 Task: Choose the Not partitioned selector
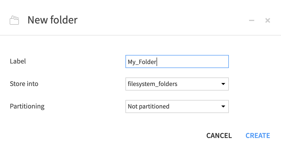click(x=177, y=106)
